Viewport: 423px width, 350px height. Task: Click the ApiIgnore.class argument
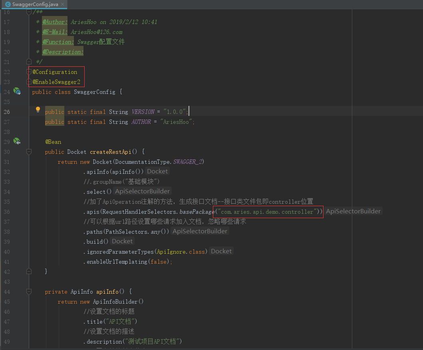click(x=181, y=252)
